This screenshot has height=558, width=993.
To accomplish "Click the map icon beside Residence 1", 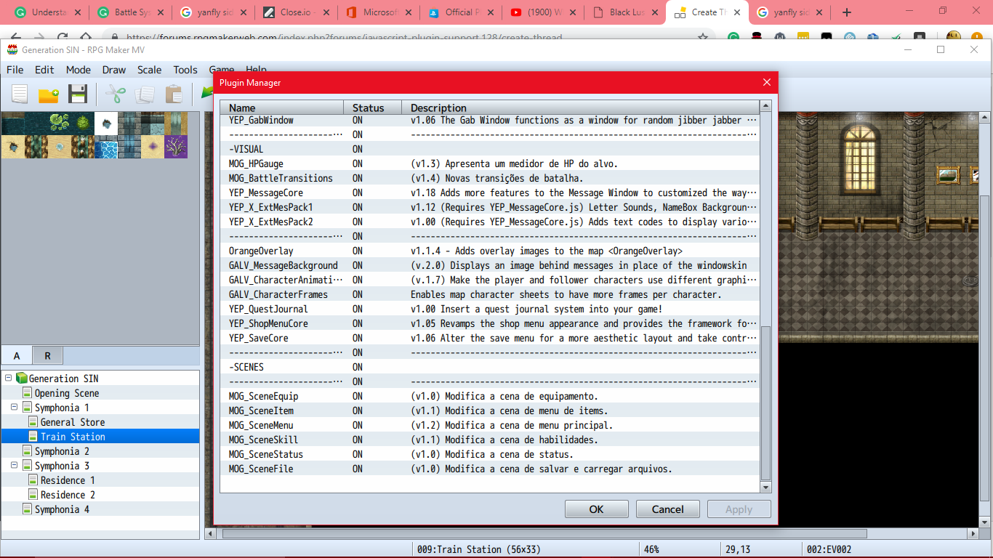I will pos(33,480).
